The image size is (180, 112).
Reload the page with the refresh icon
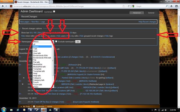129,6
